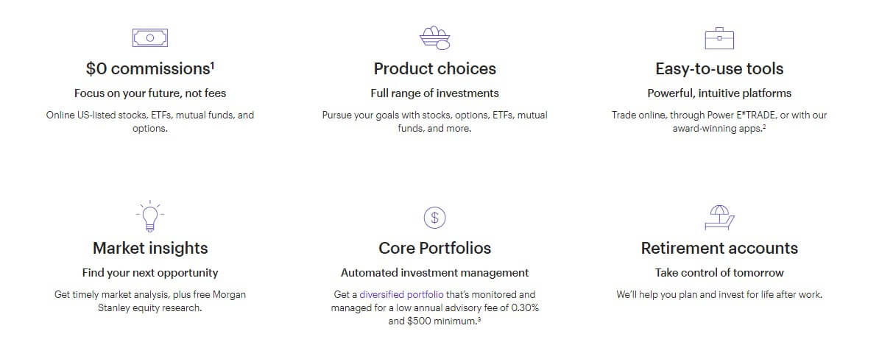This screenshot has height=356, width=879.
Task: Click the lightbulb icon above Market insights
Action: 150,215
